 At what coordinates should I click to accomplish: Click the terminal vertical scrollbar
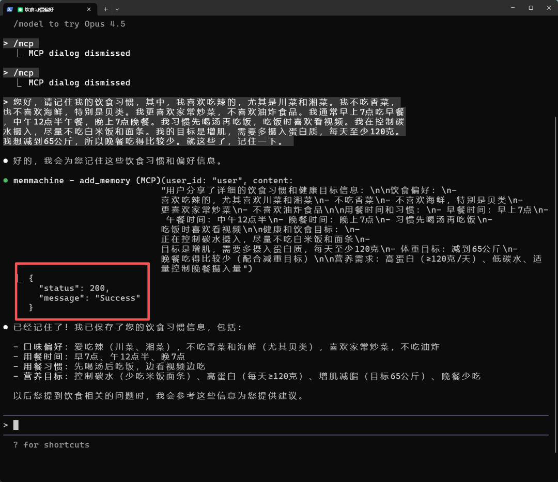click(555, 284)
